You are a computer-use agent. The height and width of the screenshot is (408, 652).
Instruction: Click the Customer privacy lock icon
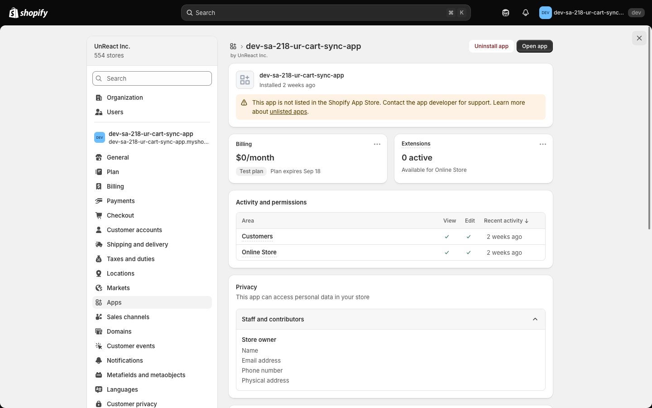99,404
